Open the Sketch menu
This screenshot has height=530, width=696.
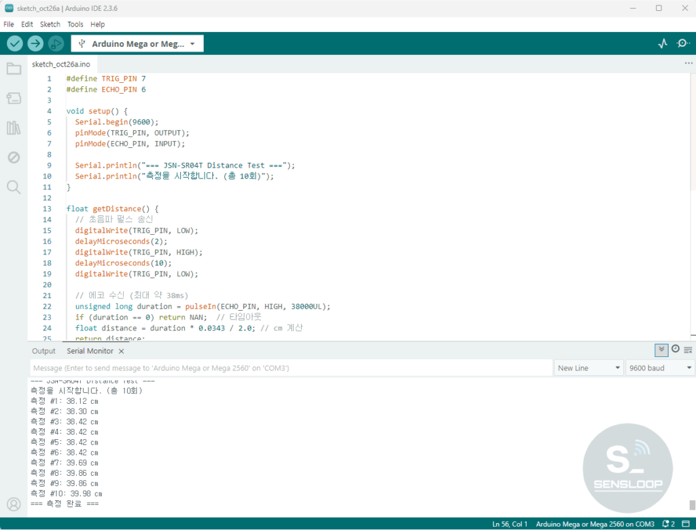[50, 24]
